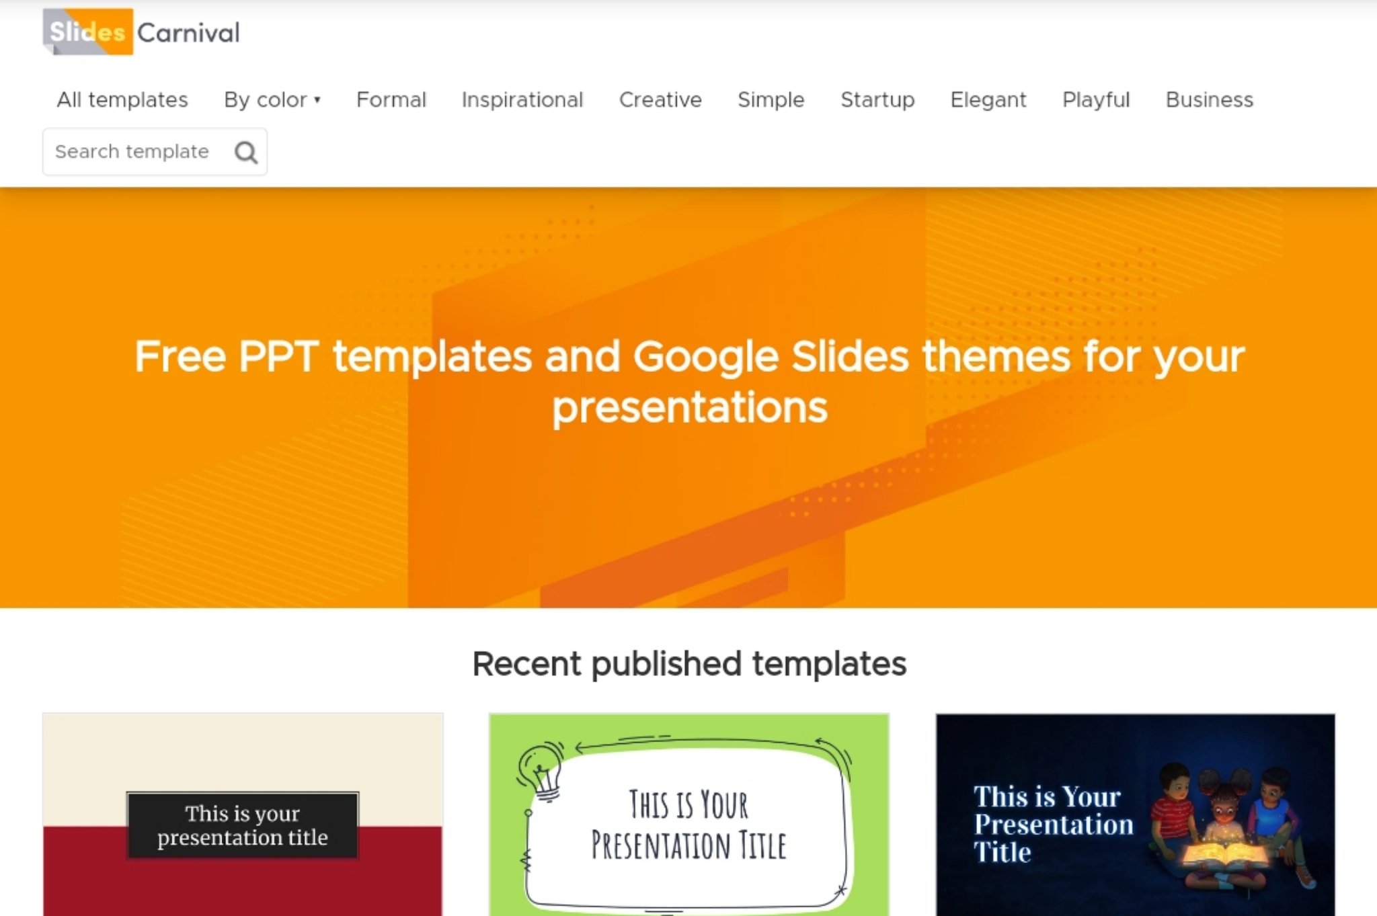Select the Formal category

point(391,99)
